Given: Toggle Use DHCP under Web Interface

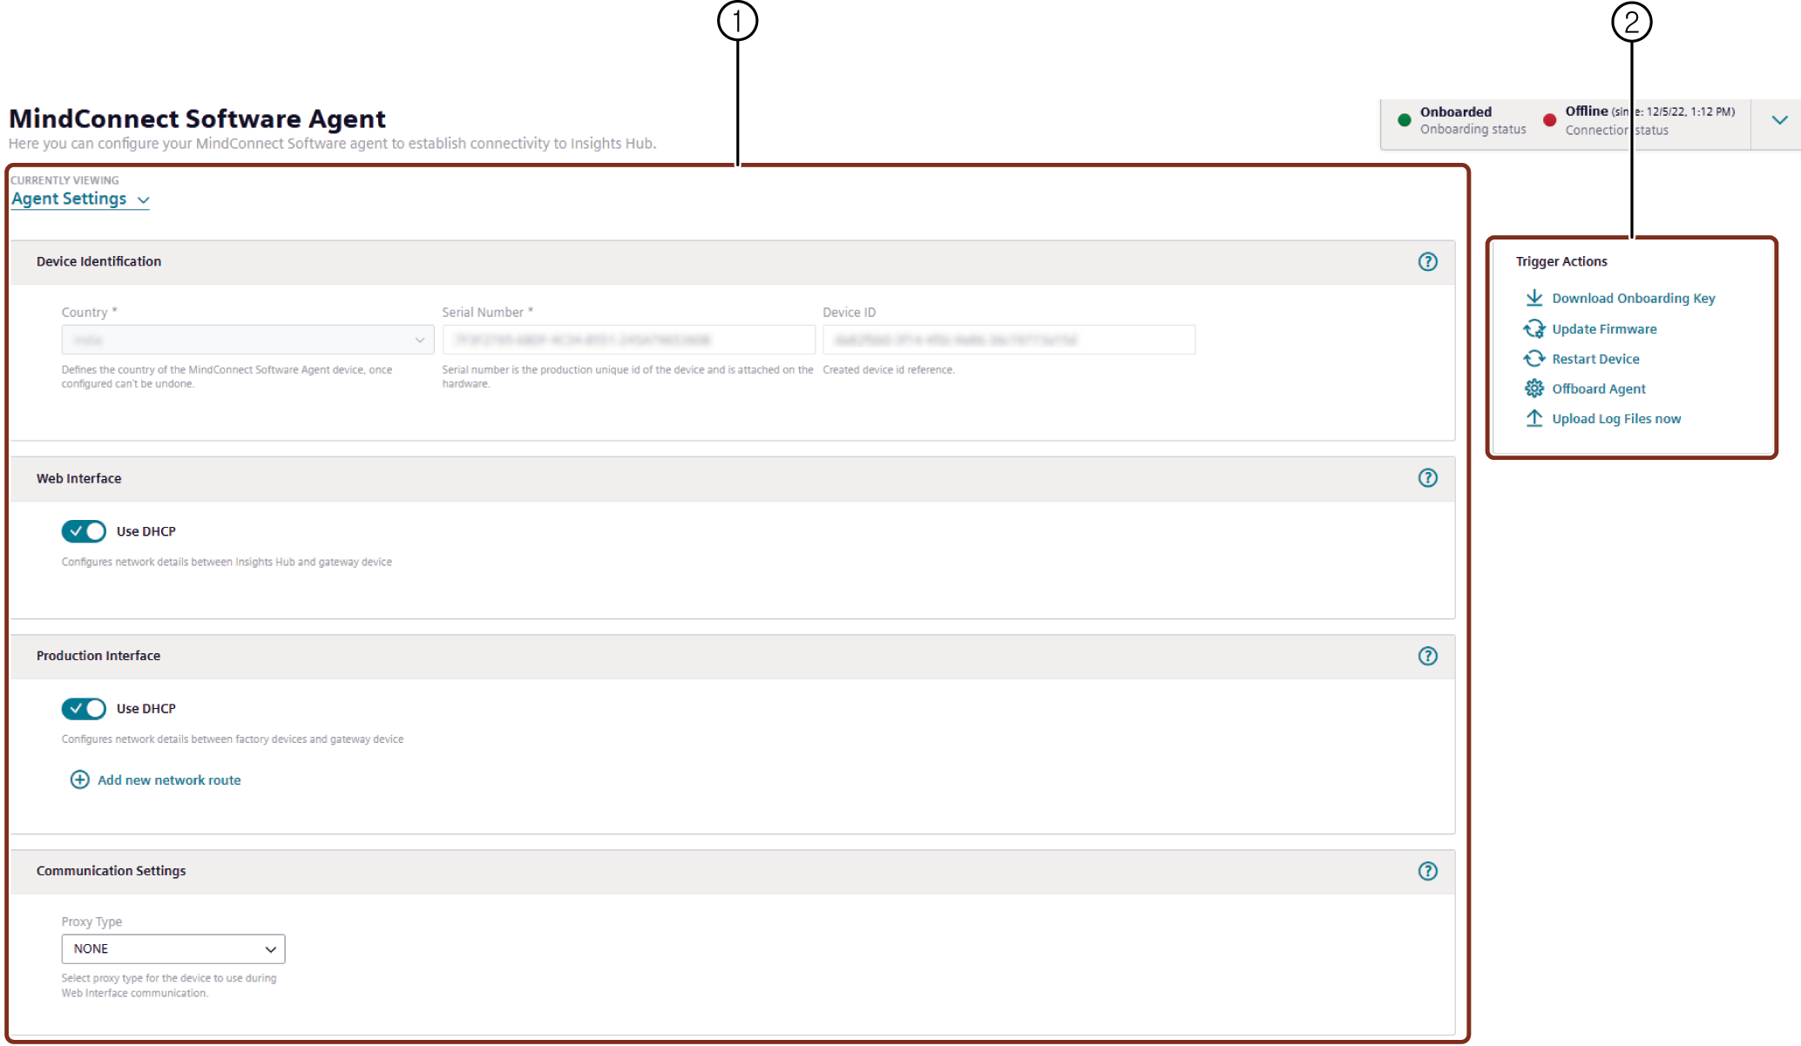Looking at the screenshot, I should [84, 531].
